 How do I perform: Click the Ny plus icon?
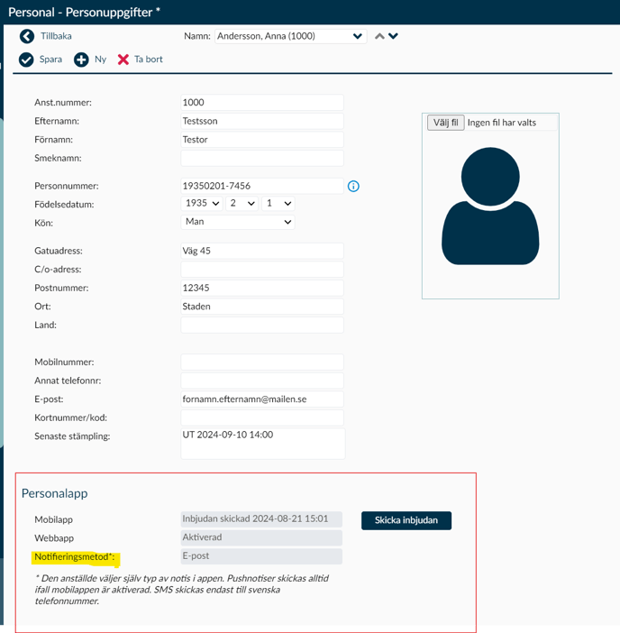pos(81,60)
